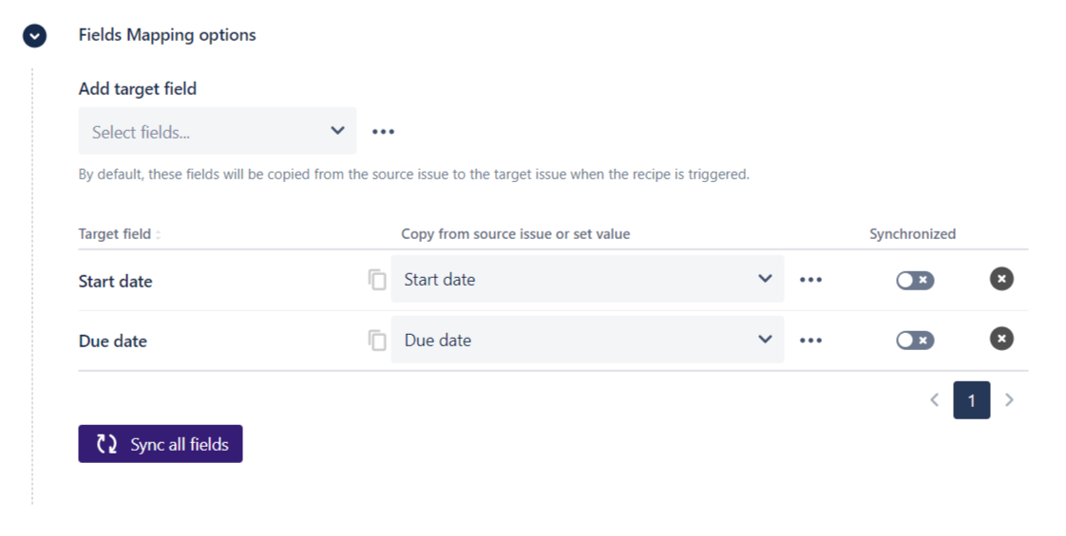
Task: Go to the previous page arrow
Action: pyautogui.click(x=934, y=400)
